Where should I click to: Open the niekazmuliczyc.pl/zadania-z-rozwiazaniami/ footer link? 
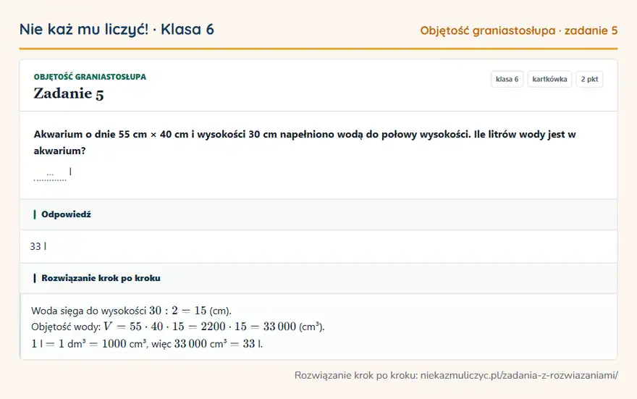click(519, 375)
